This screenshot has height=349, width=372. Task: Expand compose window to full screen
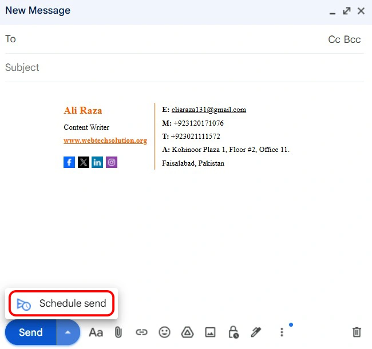click(347, 11)
